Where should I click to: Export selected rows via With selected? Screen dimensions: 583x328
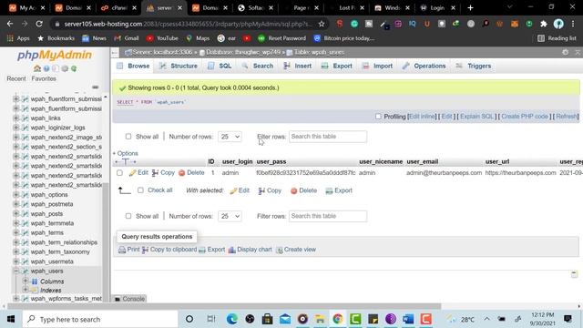click(x=339, y=190)
